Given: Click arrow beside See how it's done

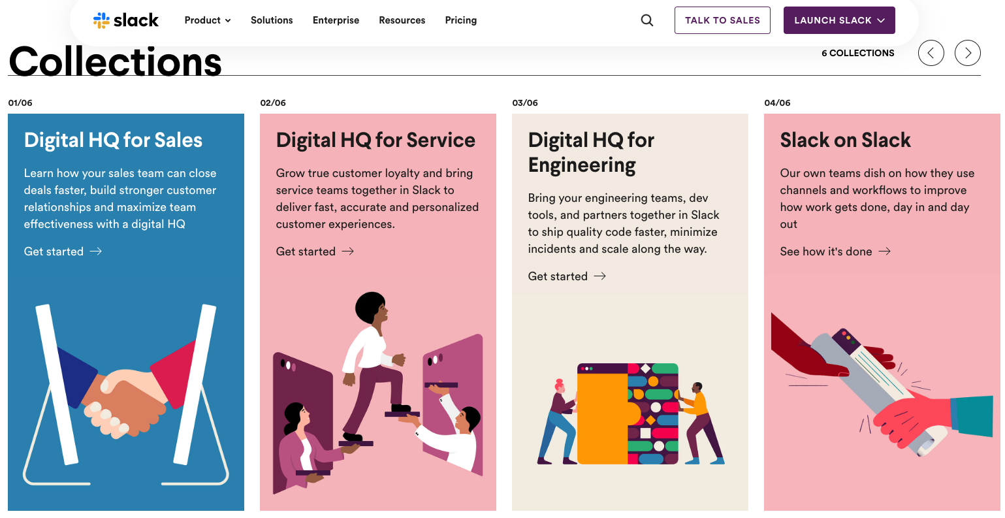Looking at the screenshot, I should 885,251.
